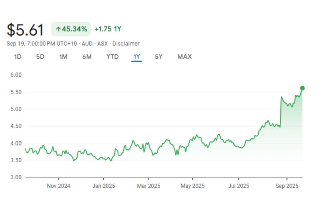Open the Disclaimer link

(126, 44)
